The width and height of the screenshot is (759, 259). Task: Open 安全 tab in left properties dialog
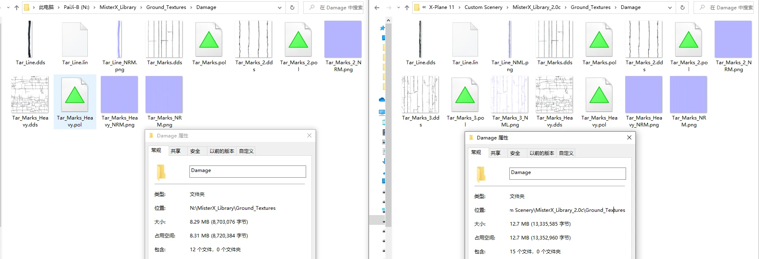click(x=195, y=151)
